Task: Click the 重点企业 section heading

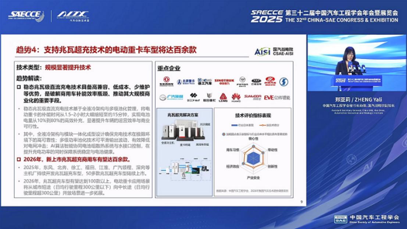Action: tap(169, 68)
